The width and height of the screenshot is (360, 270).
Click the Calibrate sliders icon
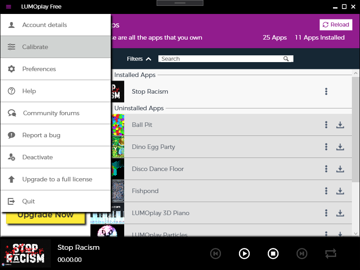point(12,47)
